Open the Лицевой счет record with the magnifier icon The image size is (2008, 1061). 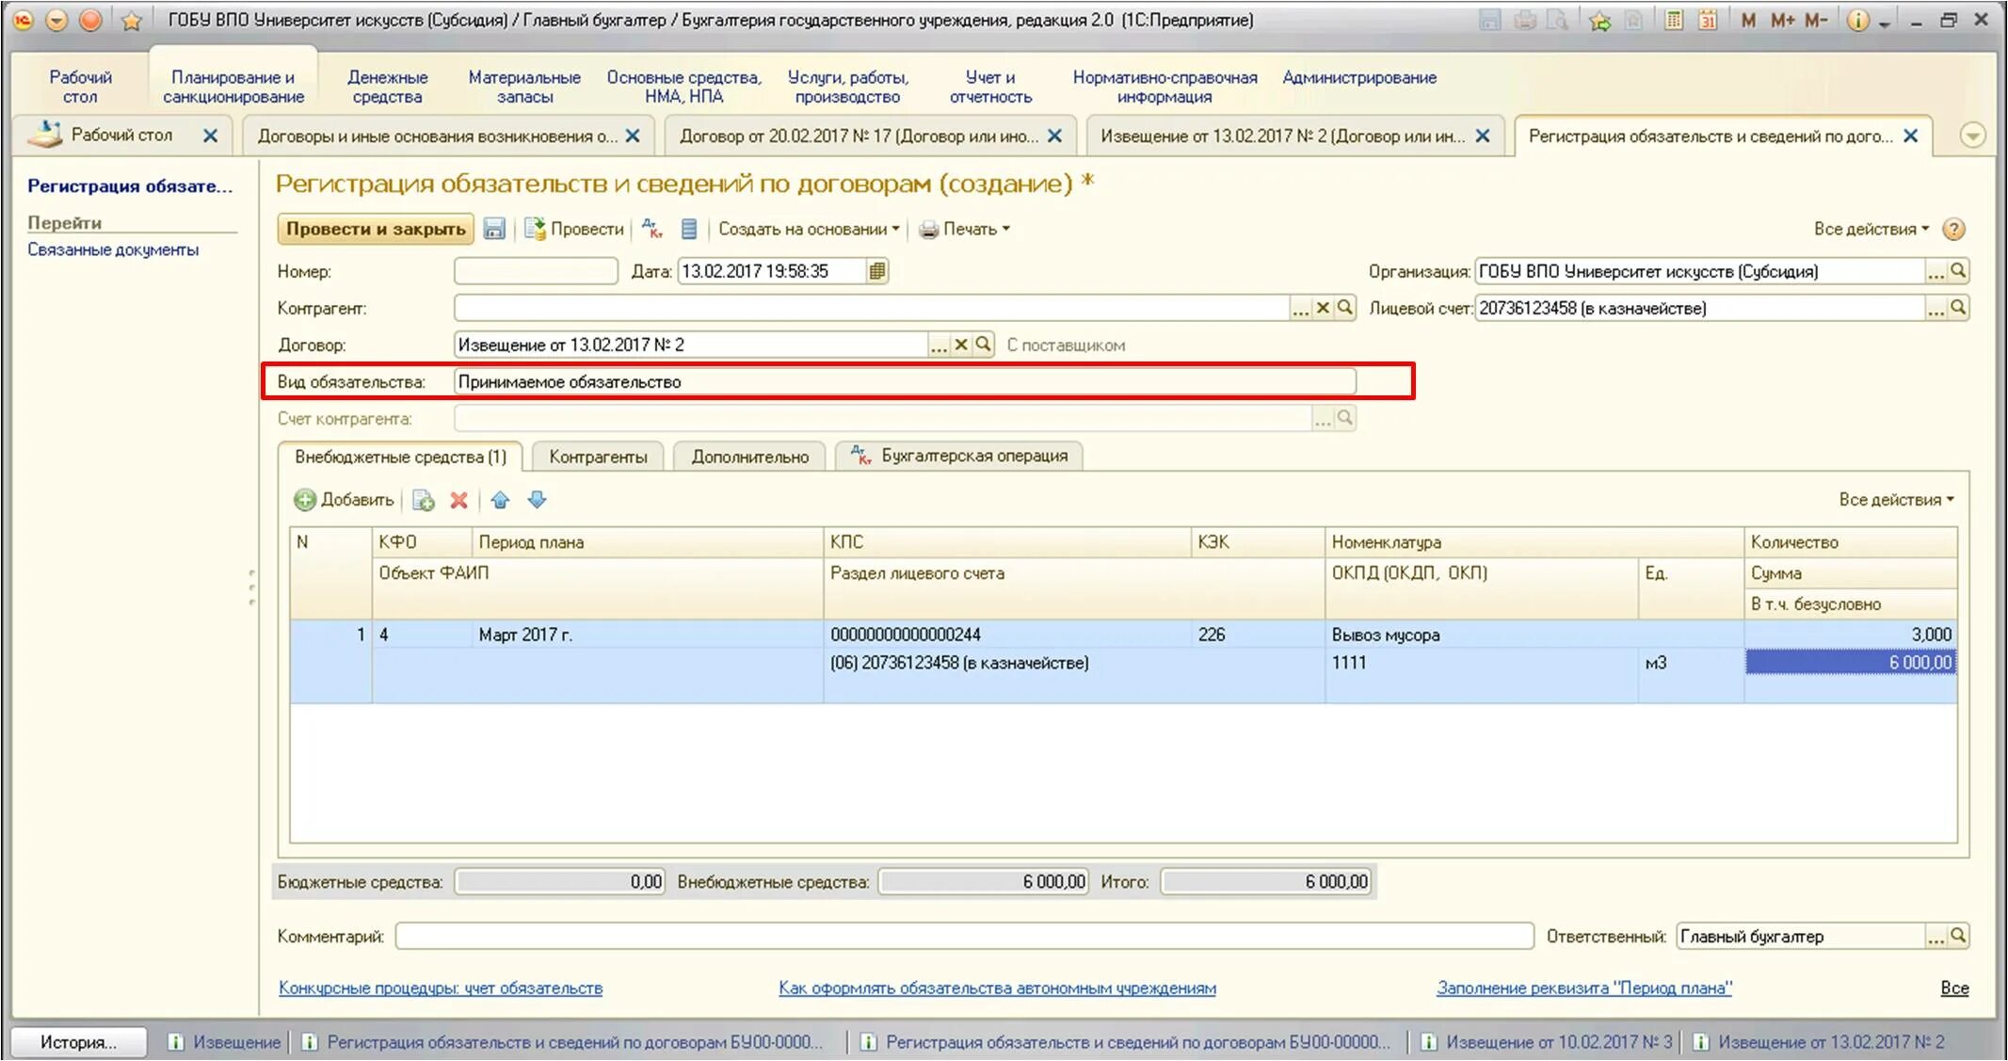[1958, 308]
